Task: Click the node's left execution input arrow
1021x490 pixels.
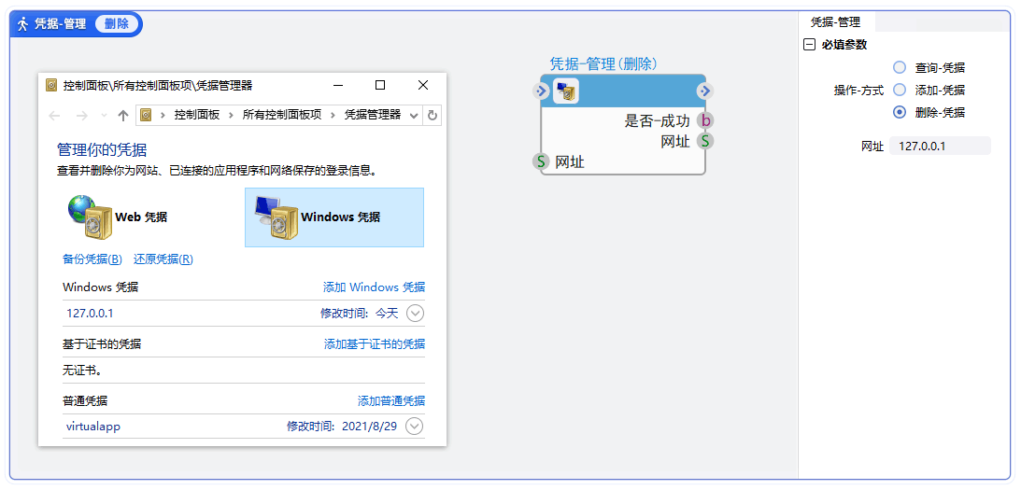Action: (x=541, y=91)
